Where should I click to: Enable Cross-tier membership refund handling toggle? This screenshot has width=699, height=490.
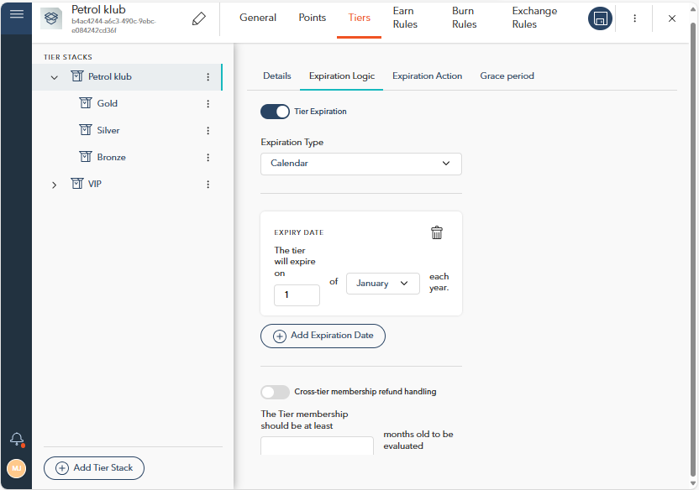tap(275, 392)
